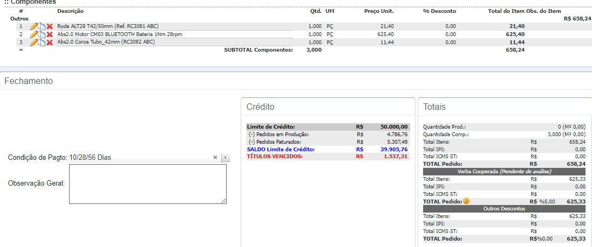Select description Abs2.0 Coroa Tubo_42mm (RC3082 ABC)
This screenshot has width=592, height=247.
(x=106, y=42)
